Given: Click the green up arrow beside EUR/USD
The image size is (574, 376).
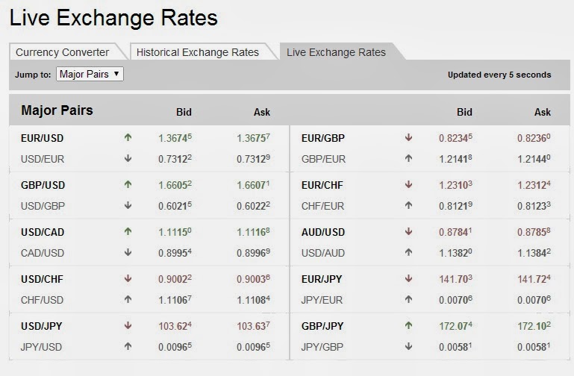Looking at the screenshot, I should [128, 137].
